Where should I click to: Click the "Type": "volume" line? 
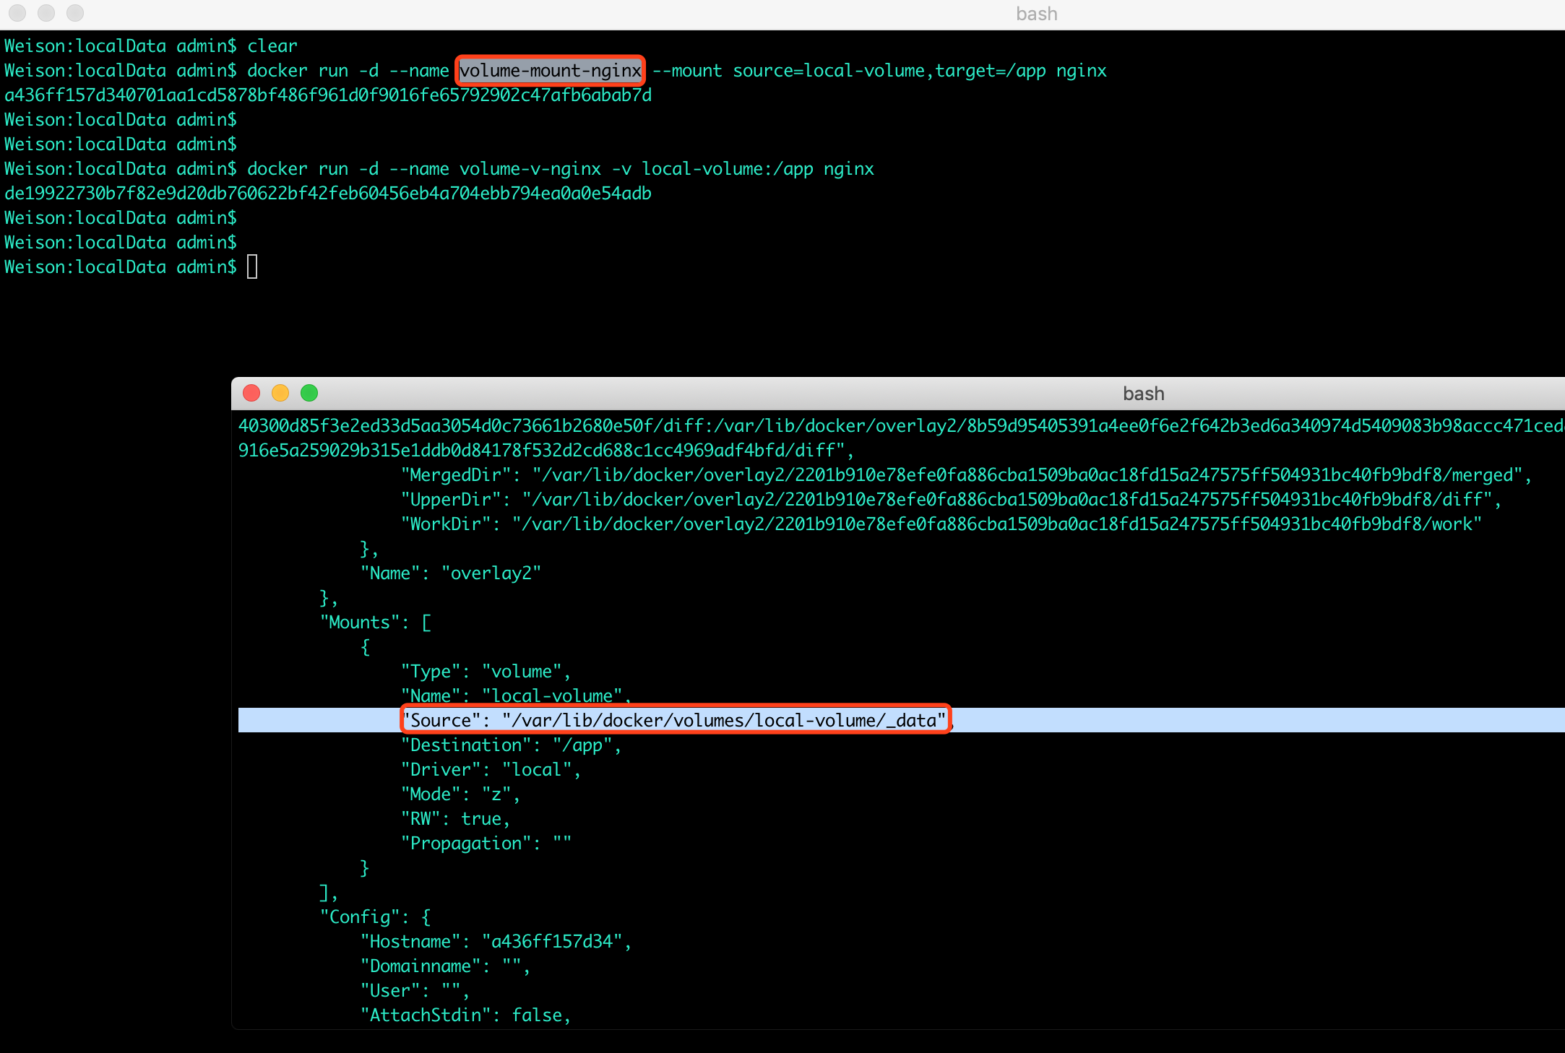[x=486, y=672]
